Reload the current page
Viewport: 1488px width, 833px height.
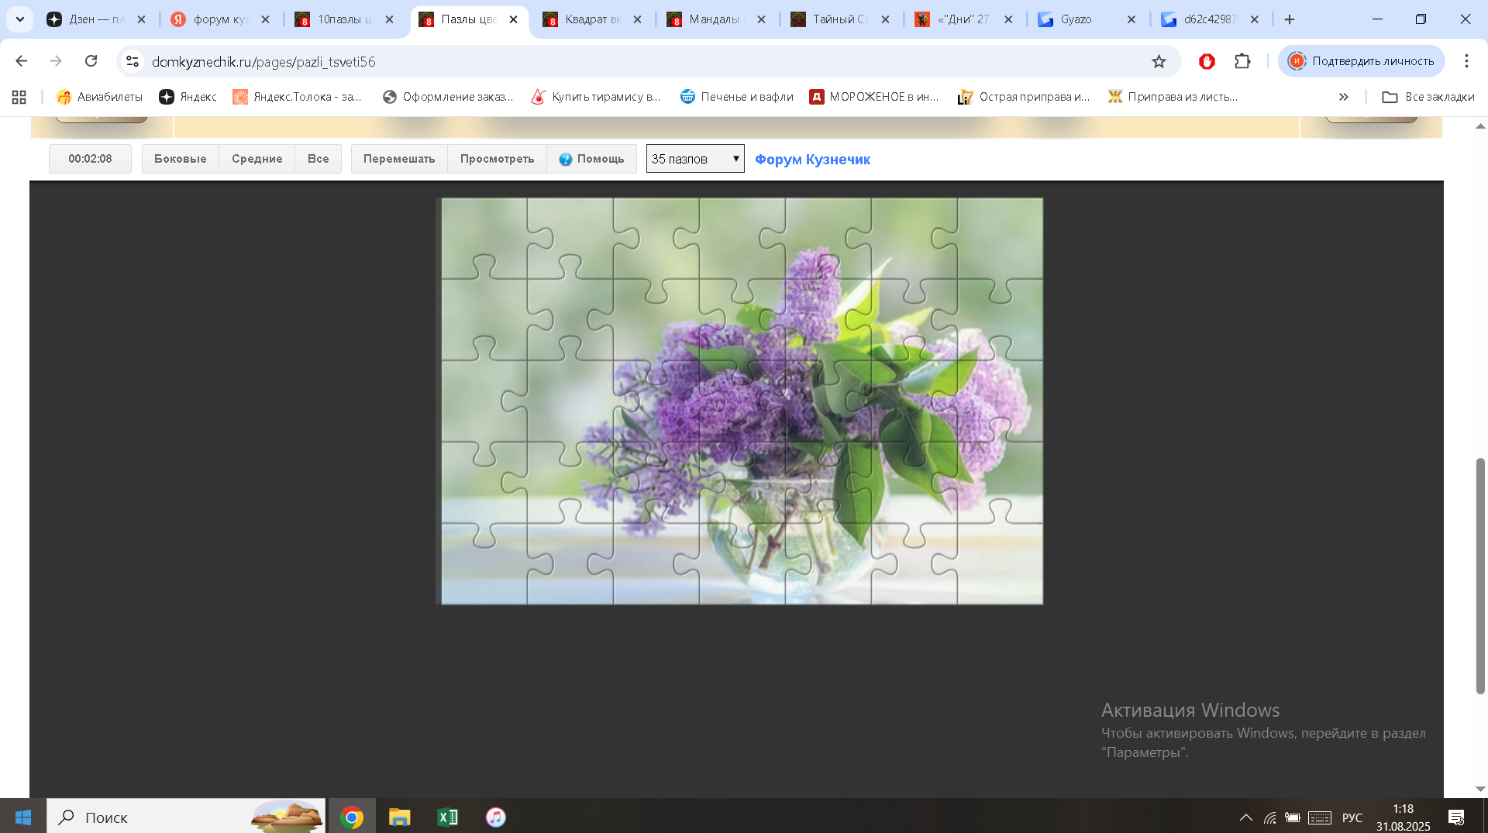click(x=91, y=61)
